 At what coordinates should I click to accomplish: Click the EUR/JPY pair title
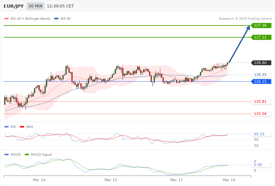pos(14,6)
